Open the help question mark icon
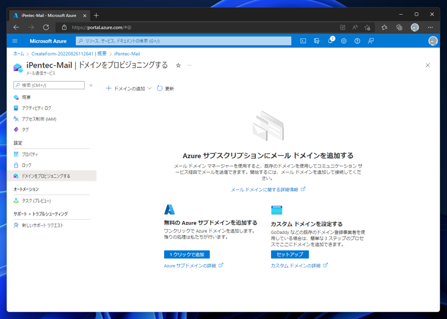This screenshot has height=319, width=447. (357, 41)
